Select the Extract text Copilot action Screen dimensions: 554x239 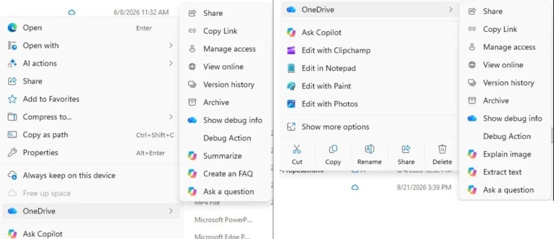coord(505,172)
